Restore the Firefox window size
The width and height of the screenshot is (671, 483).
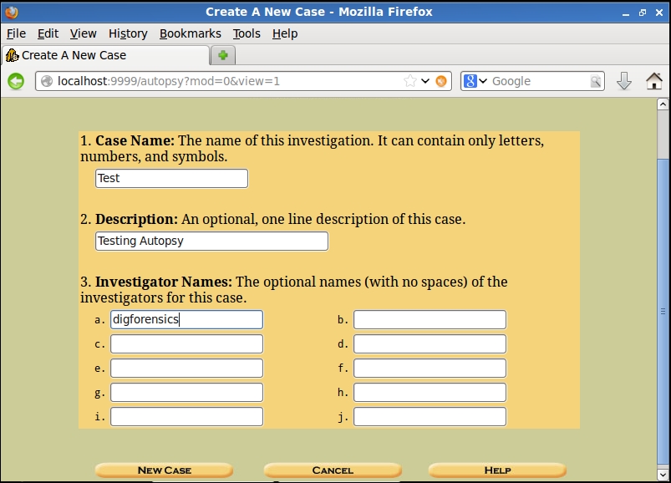click(x=643, y=13)
